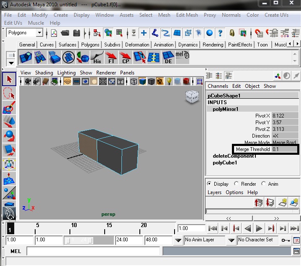301x266 pixels.
Task: Toggle viewport grid display icon
Action: pos(67,81)
